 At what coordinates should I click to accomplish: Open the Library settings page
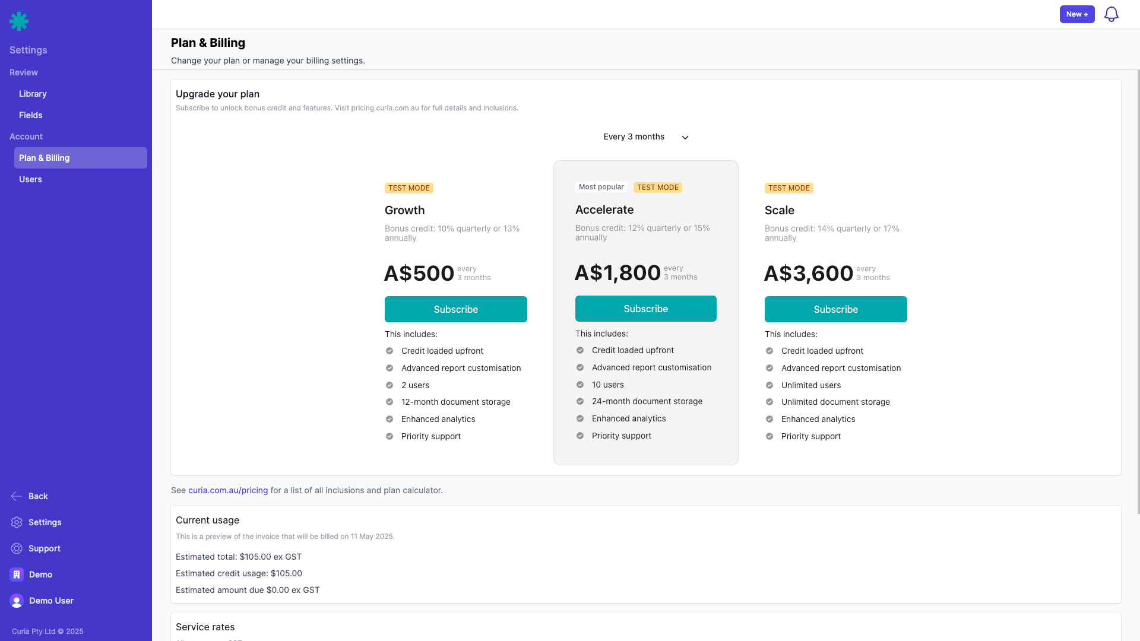coord(33,94)
